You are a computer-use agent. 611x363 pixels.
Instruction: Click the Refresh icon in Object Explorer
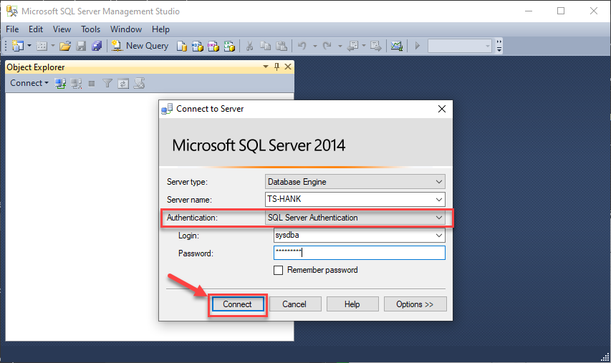click(123, 83)
